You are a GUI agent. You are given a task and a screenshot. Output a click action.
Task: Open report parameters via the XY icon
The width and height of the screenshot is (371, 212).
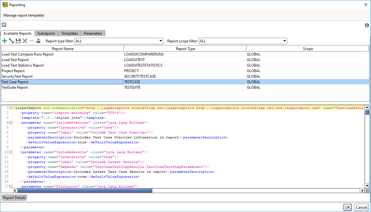click(x=31, y=41)
